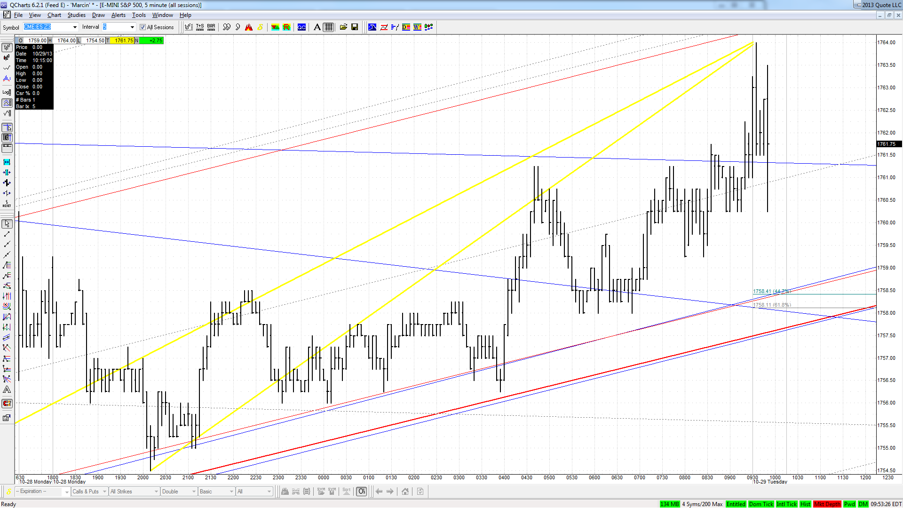Open the Tools menu
The width and height of the screenshot is (903, 508).
(139, 15)
